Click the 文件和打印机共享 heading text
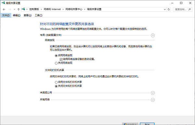 (x=55, y=70)
